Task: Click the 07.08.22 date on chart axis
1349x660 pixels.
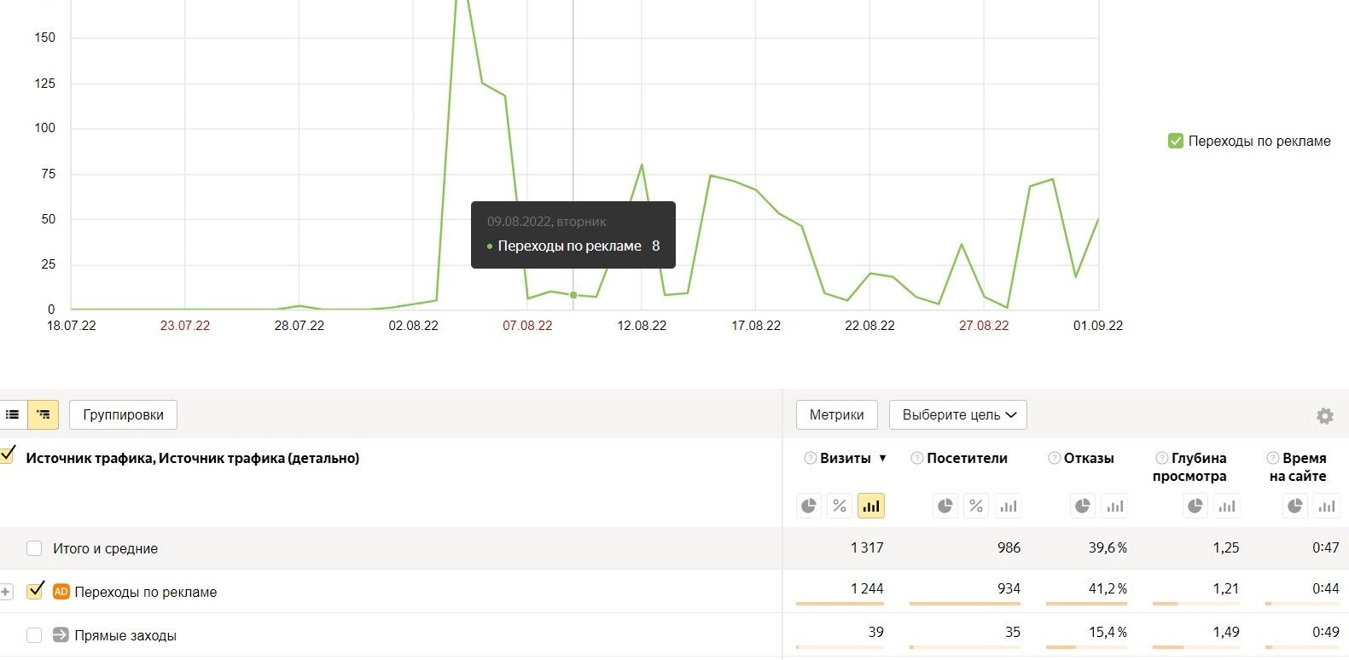Action: pos(527,326)
